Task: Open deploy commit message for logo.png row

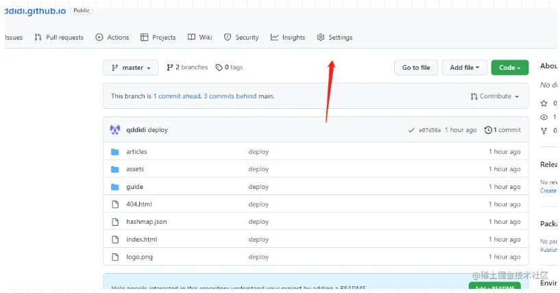Action: click(258, 257)
